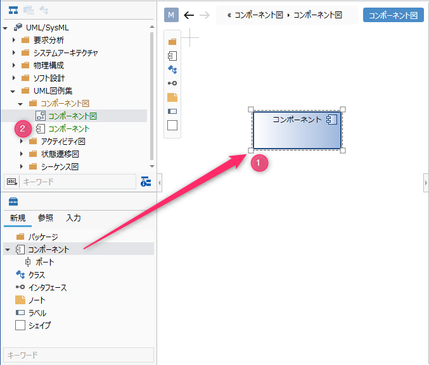Click the tree scroll up arrow

tap(152, 27)
